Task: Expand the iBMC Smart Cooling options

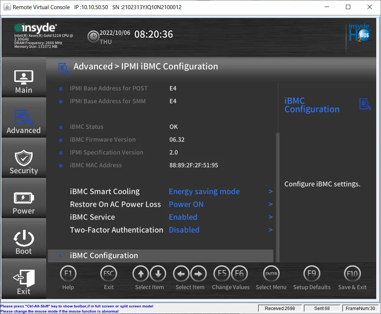Action: [x=204, y=191]
